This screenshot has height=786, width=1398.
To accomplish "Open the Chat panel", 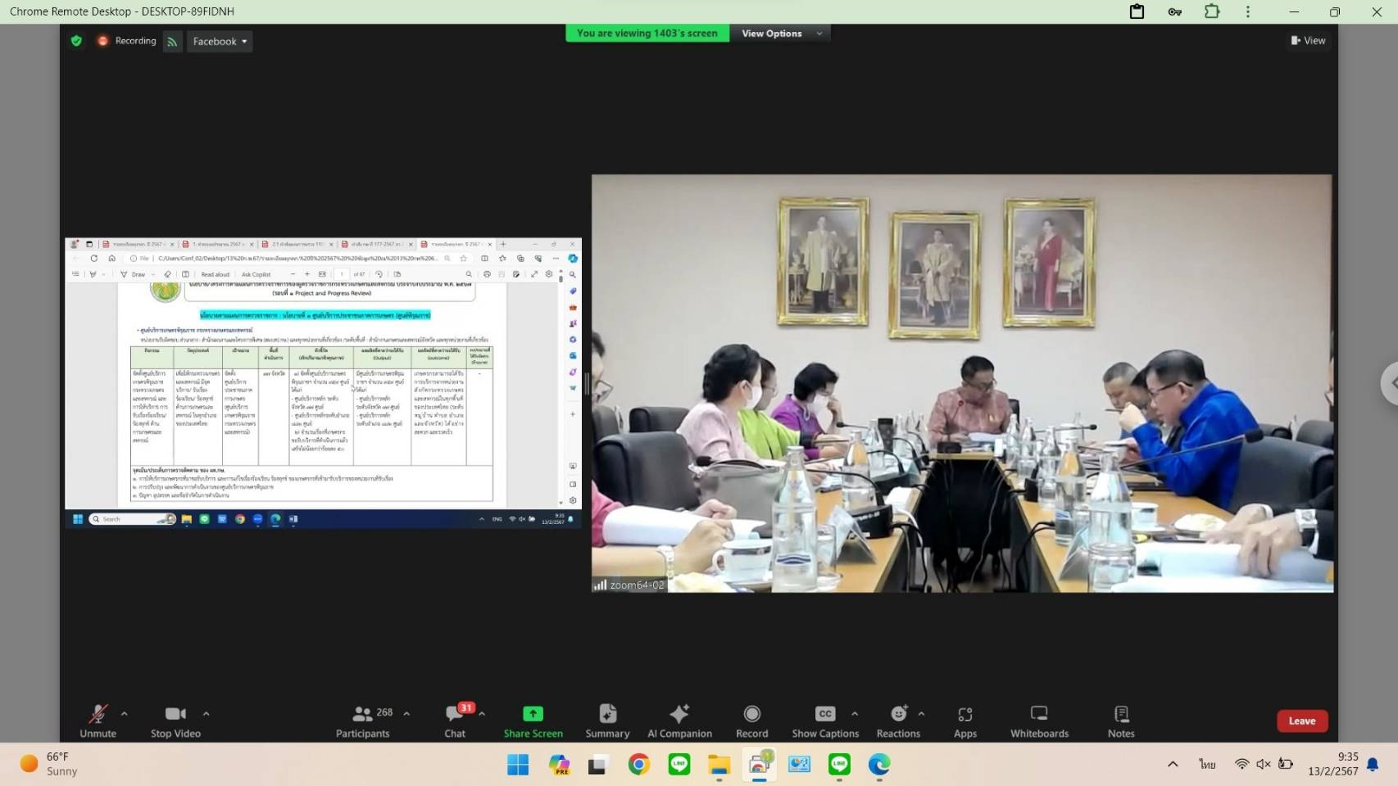I will pos(455,720).
